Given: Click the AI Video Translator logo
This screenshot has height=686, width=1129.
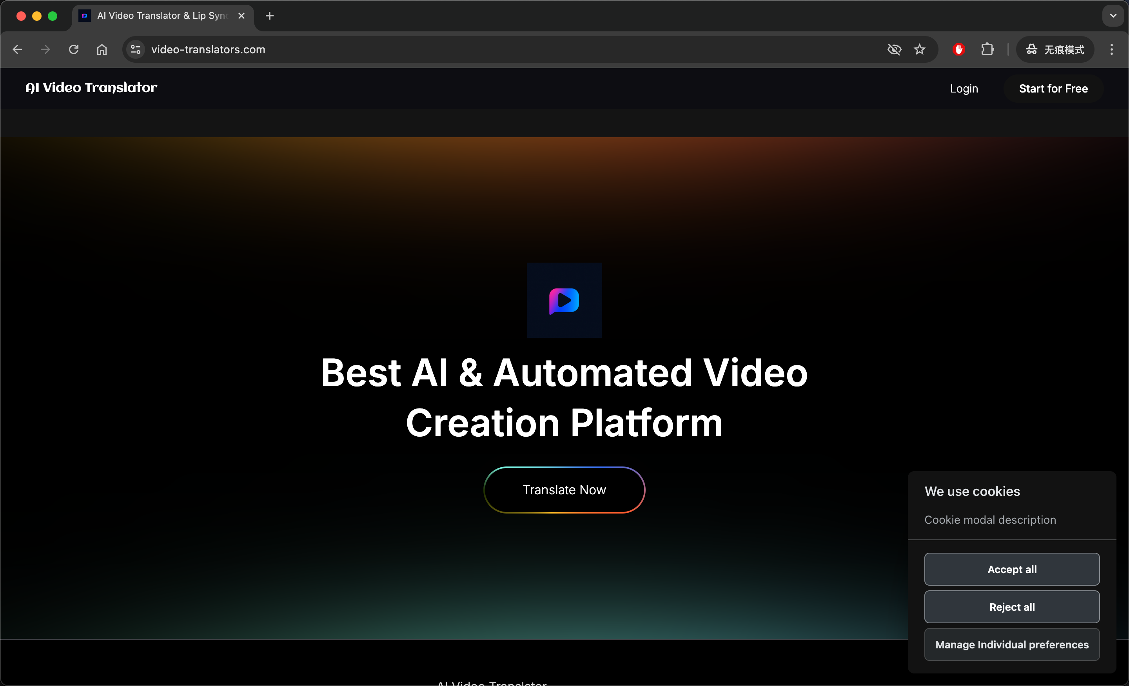Looking at the screenshot, I should 91,88.
